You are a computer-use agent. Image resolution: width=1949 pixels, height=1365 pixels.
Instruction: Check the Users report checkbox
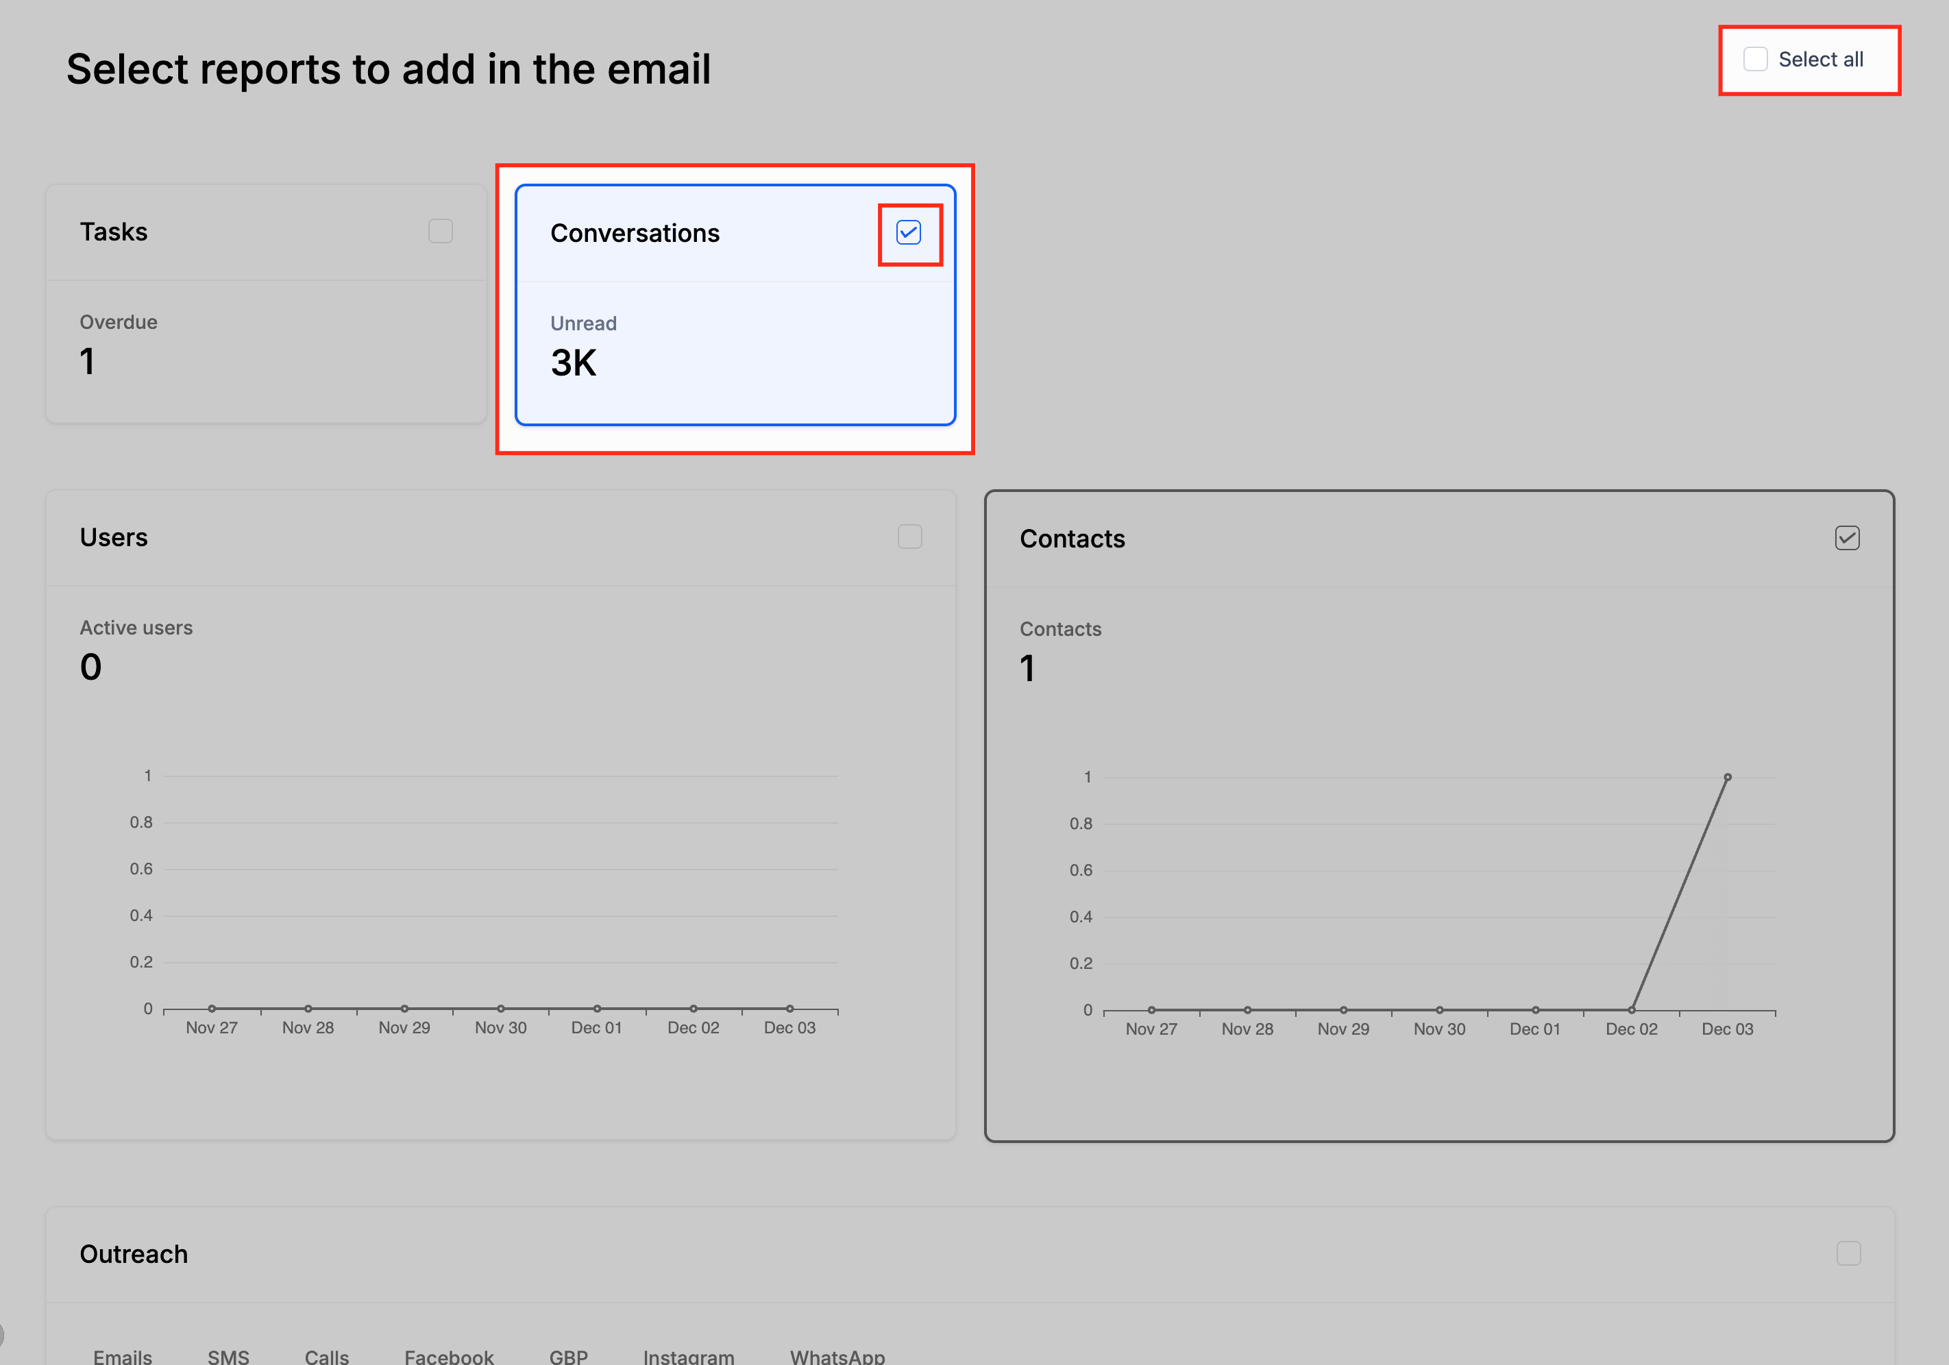[909, 537]
